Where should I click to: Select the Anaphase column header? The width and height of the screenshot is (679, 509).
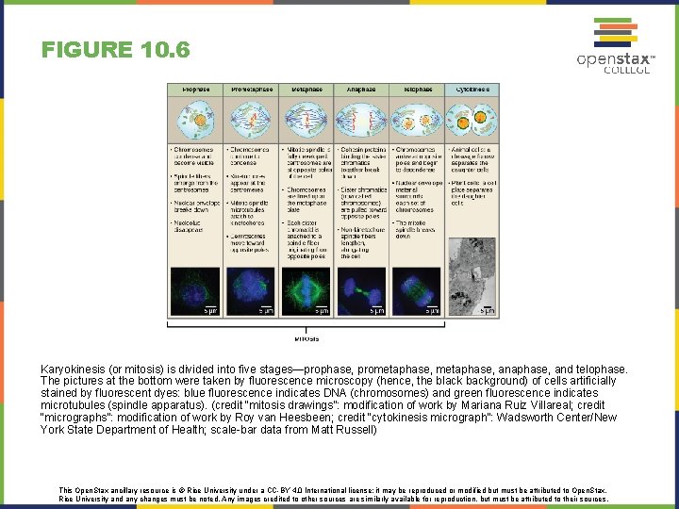pos(361,90)
